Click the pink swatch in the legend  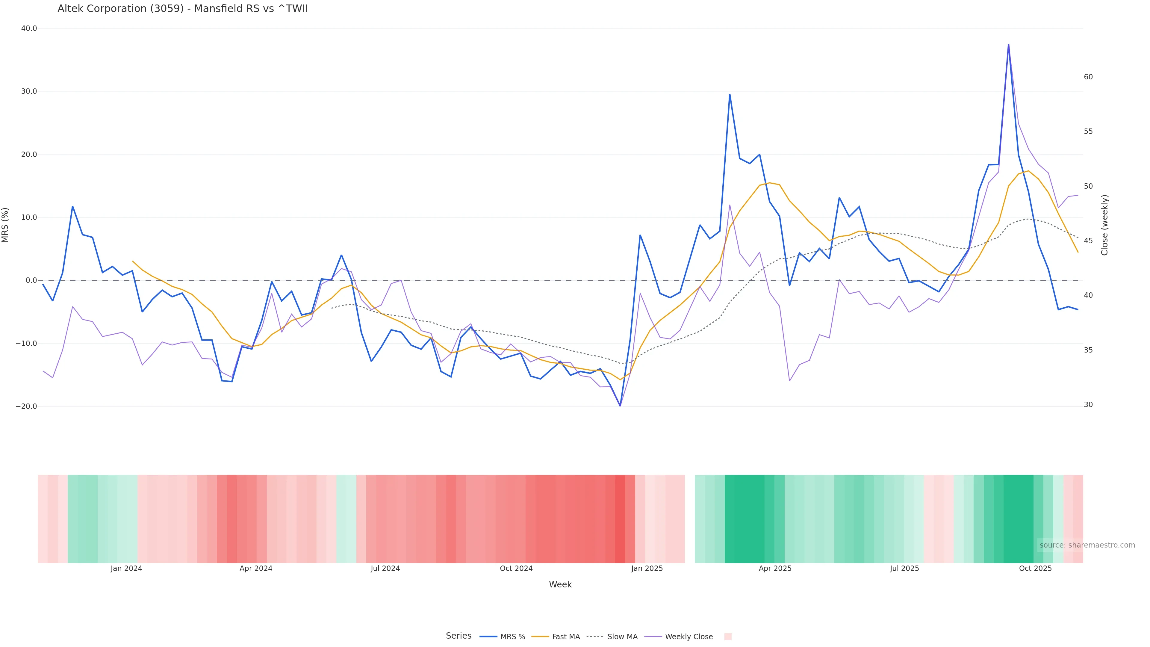[x=728, y=637]
